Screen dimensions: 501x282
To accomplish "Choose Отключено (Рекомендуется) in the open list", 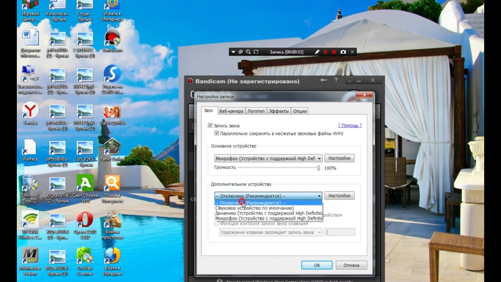I will click(268, 203).
